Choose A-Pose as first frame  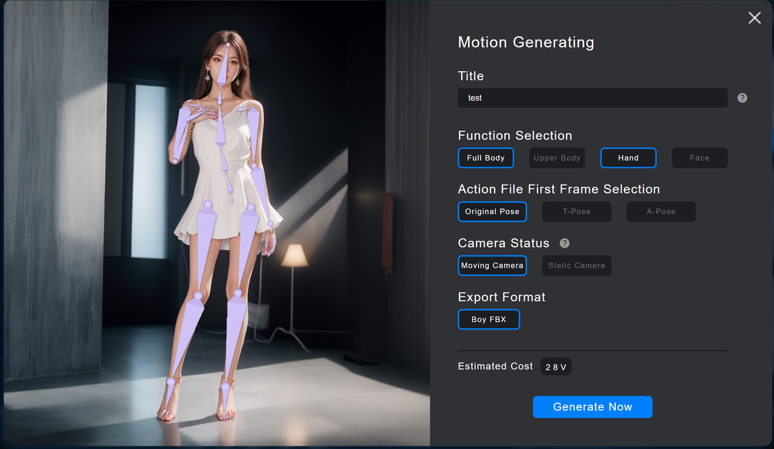tap(660, 211)
